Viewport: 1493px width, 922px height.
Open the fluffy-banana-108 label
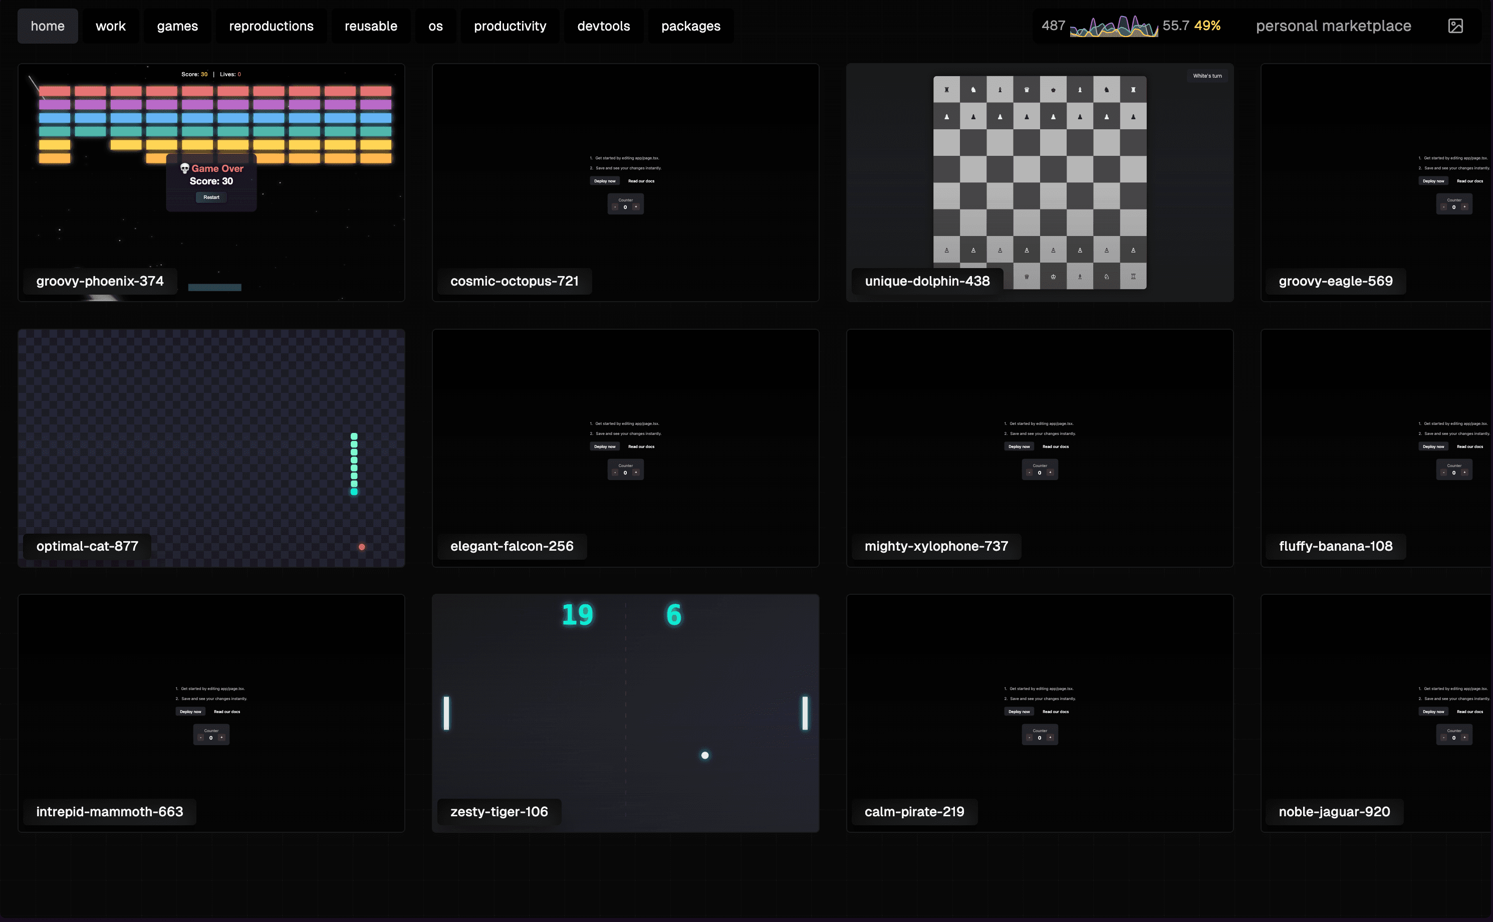(x=1336, y=546)
